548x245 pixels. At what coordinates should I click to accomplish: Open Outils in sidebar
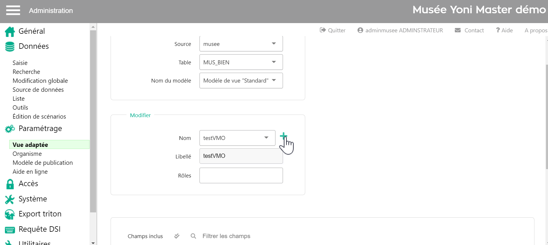[x=20, y=107]
